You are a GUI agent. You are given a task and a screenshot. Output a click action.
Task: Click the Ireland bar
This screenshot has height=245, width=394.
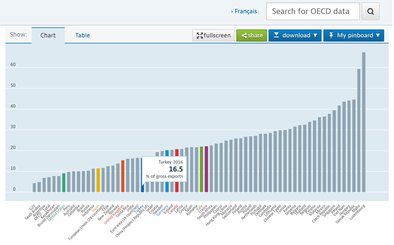[x=339, y=149]
